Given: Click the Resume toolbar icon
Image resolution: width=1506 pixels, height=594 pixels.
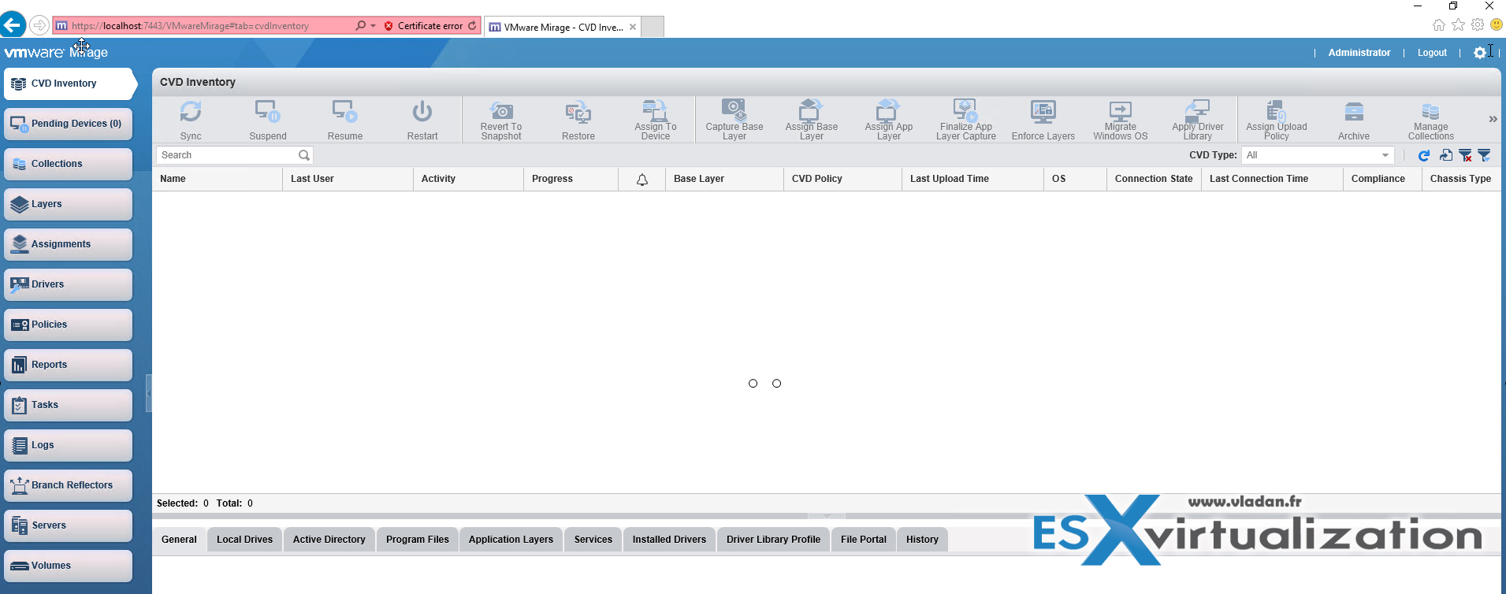Looking at the screenshot, I should click(344, 111).
